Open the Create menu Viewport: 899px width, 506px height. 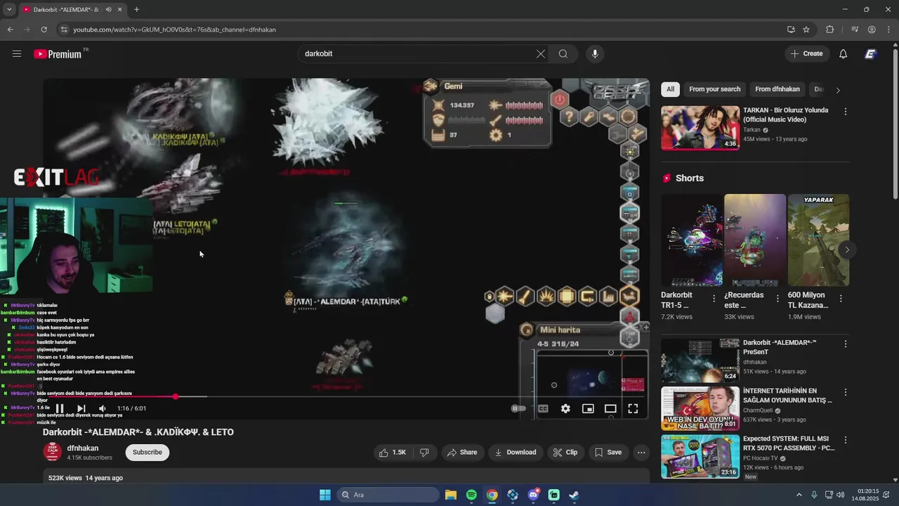tap(807, 53)
